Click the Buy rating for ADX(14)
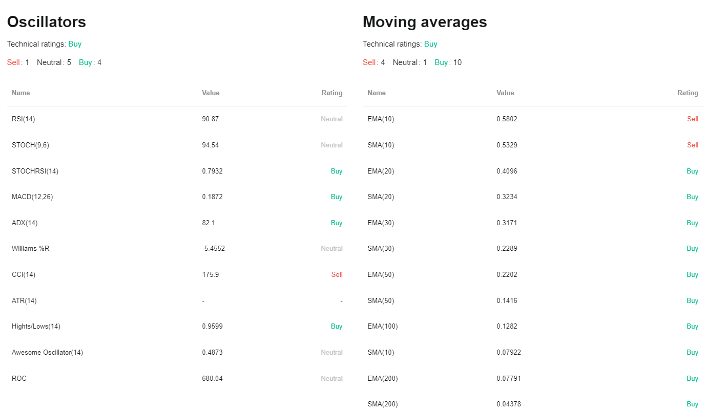This screenshot has height=411, width=708. pos(337,223)
